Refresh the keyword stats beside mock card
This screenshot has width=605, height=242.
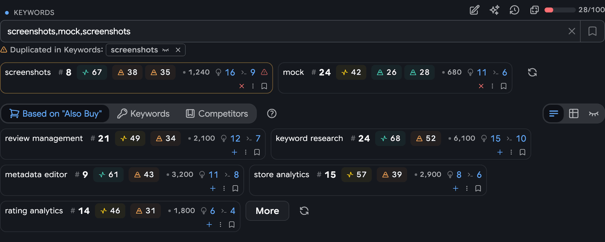[x=532, y=72]
